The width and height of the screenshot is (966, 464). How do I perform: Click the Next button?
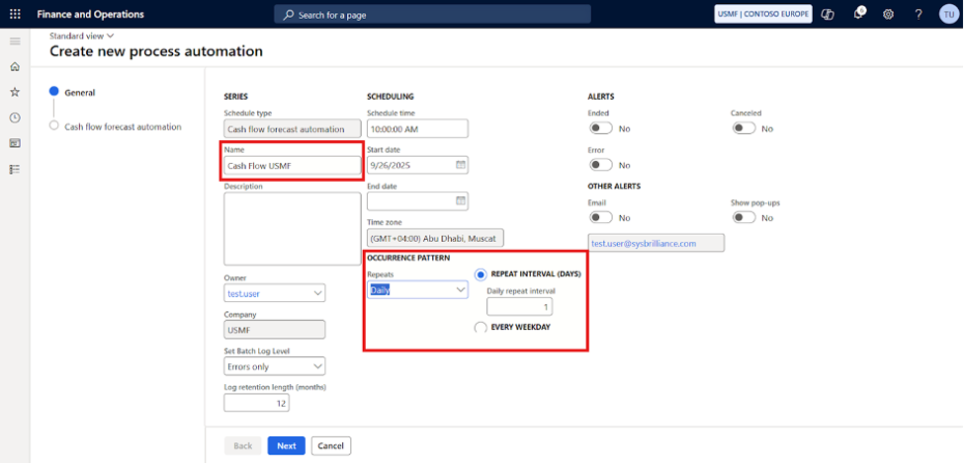pos(286,445)
